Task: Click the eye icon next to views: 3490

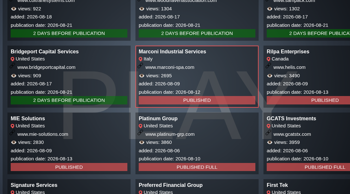Action: coord(270,76)
